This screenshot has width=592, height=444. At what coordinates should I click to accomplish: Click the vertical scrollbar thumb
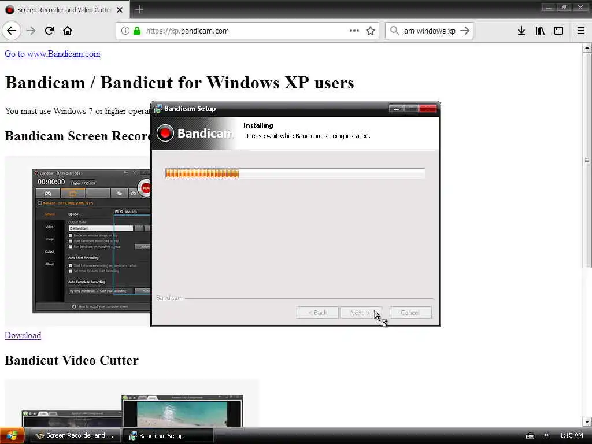coord(587,161)
